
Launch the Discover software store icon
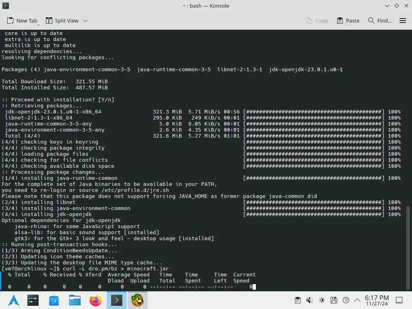[54, 300]
